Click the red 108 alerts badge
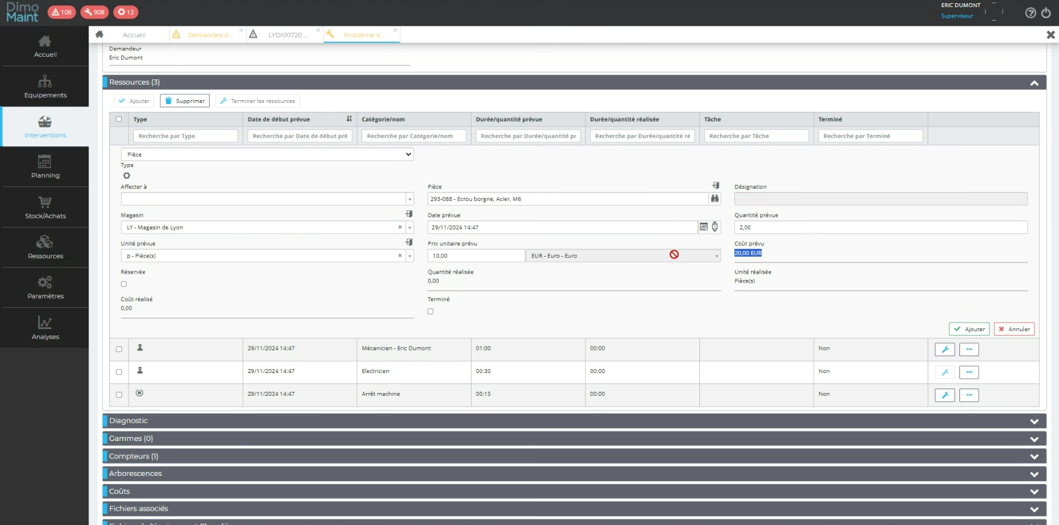This screenshot has height=525, width=1059. [x=61, y=12]
